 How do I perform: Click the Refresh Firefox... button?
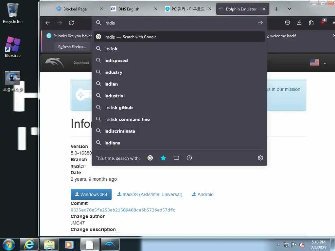point(72,47)
